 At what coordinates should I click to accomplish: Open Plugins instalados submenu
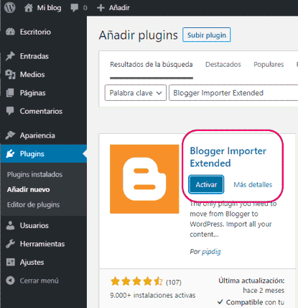click(34, 174)
